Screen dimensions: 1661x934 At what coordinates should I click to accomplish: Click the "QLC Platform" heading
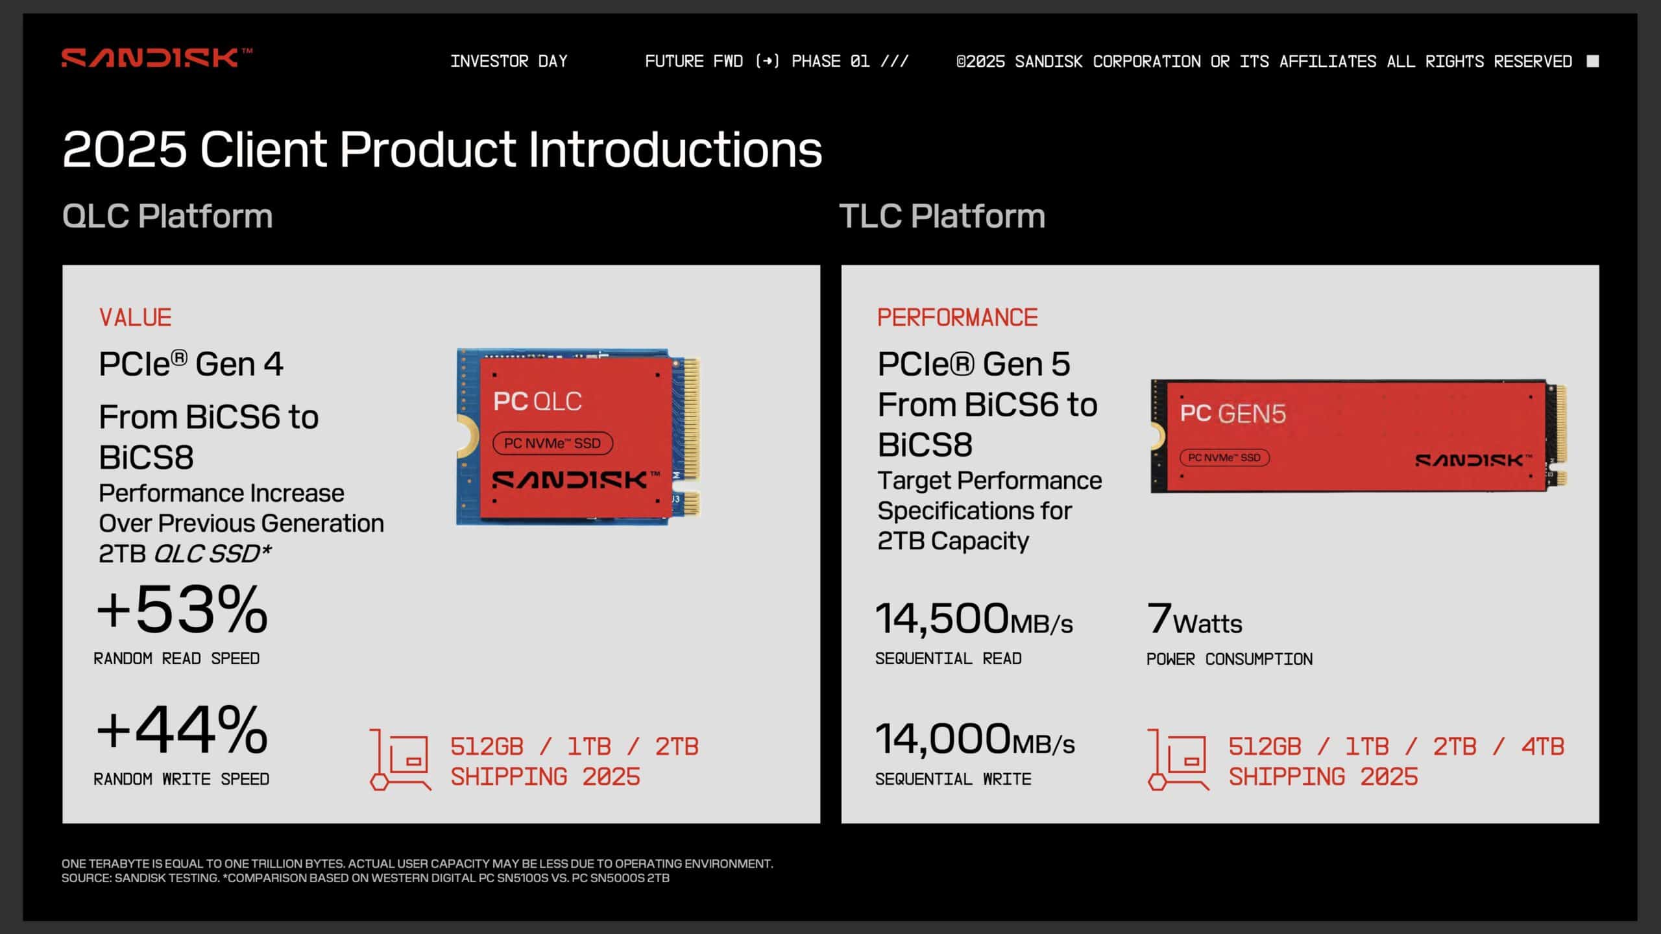(x=167, y=216)
